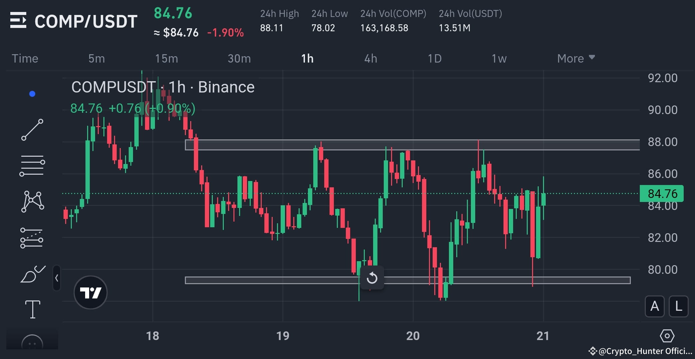
Task: Select the Horizontal Lines drawing tool
Action: tap(32, 165)
